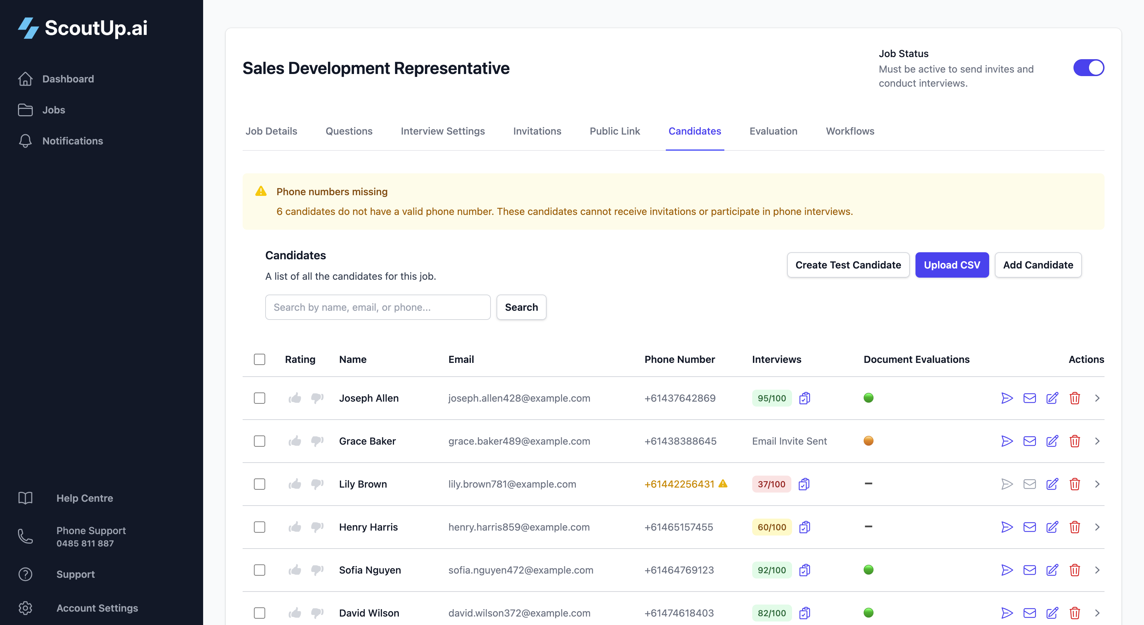The width and height of the screenshot is (1144, 625).
Task: Delete Henry Harris with the trash icon
Action: (x=1075, y=527)
